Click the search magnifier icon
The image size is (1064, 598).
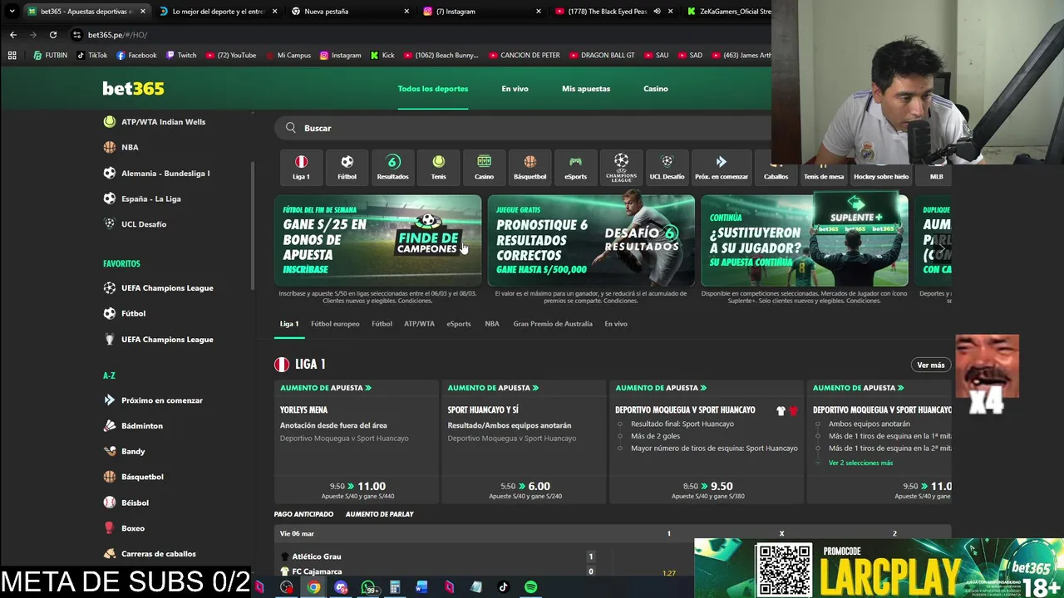point(291,128)
